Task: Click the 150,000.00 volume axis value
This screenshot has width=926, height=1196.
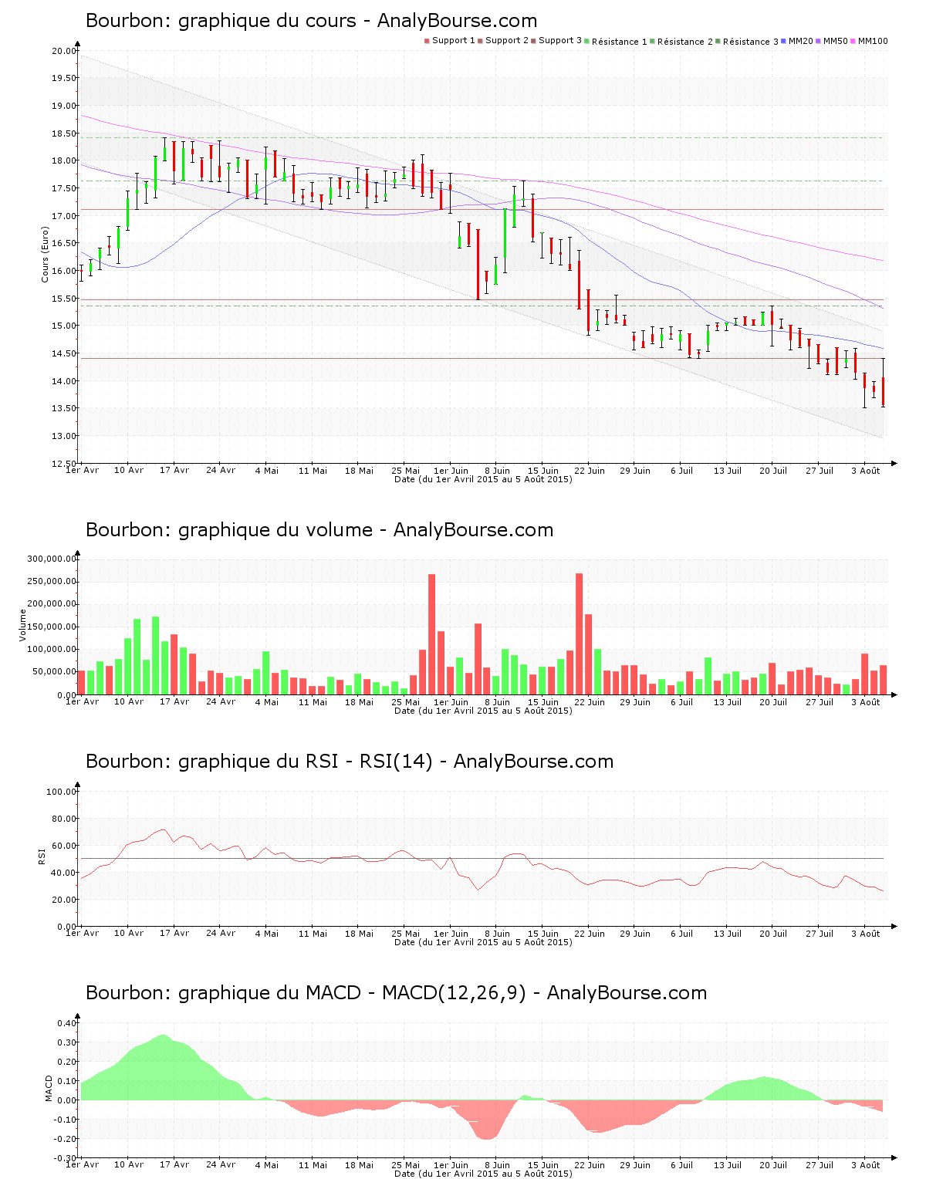Action: [x=52, y=627]
